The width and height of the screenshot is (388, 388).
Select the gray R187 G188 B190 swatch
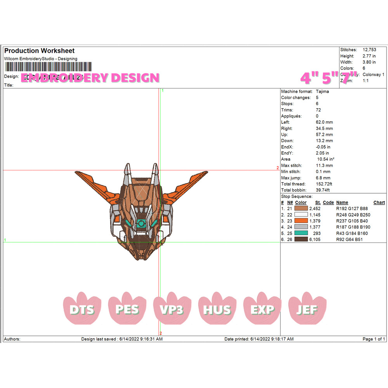[x=301, y=227]
